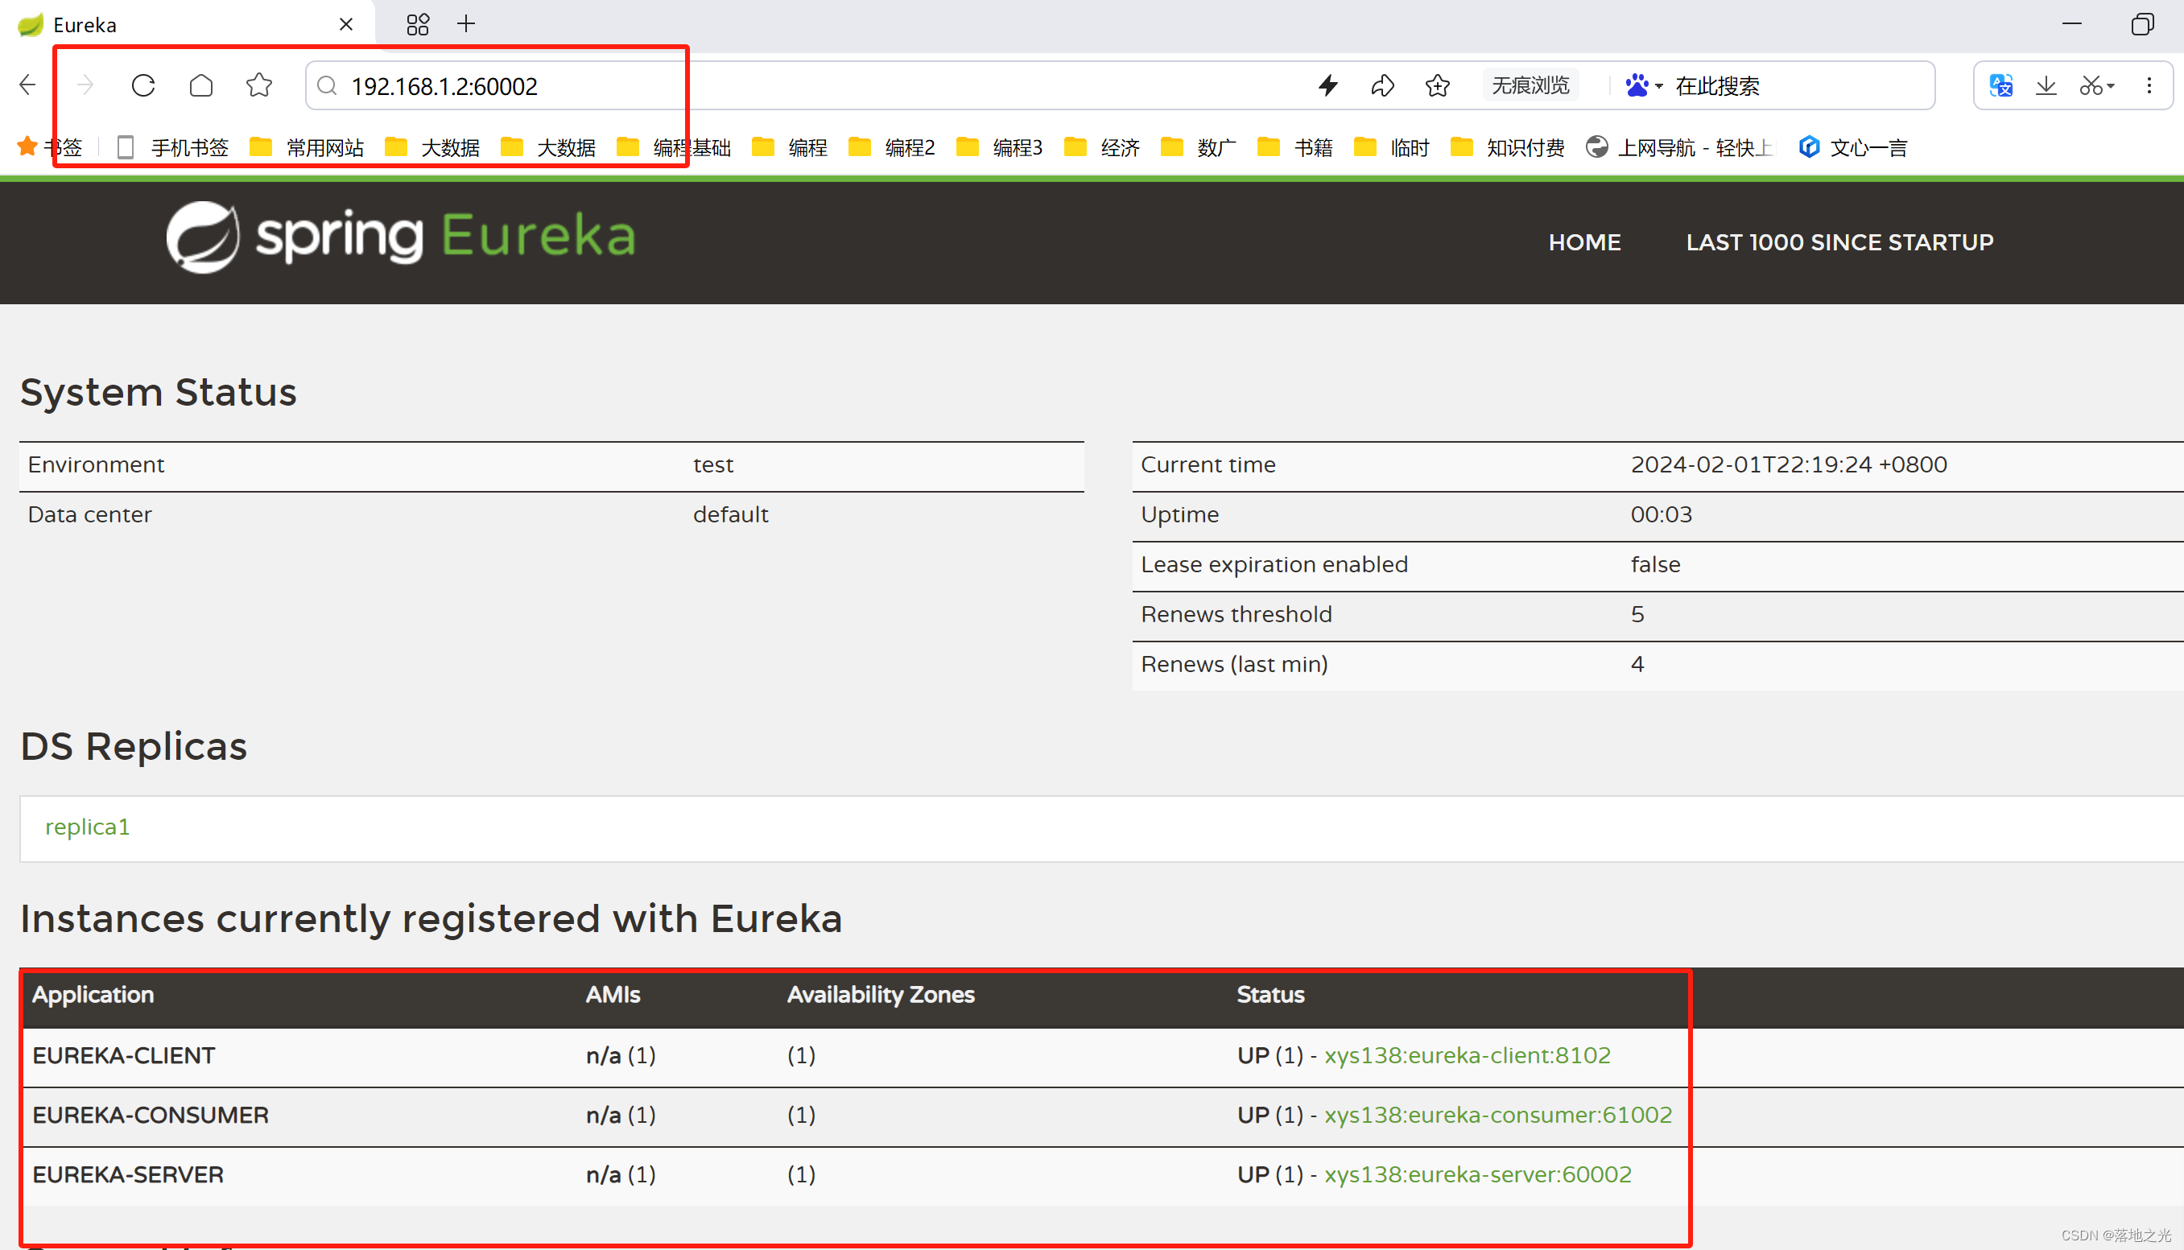The image size is (2184, 1250).
Task: Reload the page with refresh icon
Action: pos(143,85)
